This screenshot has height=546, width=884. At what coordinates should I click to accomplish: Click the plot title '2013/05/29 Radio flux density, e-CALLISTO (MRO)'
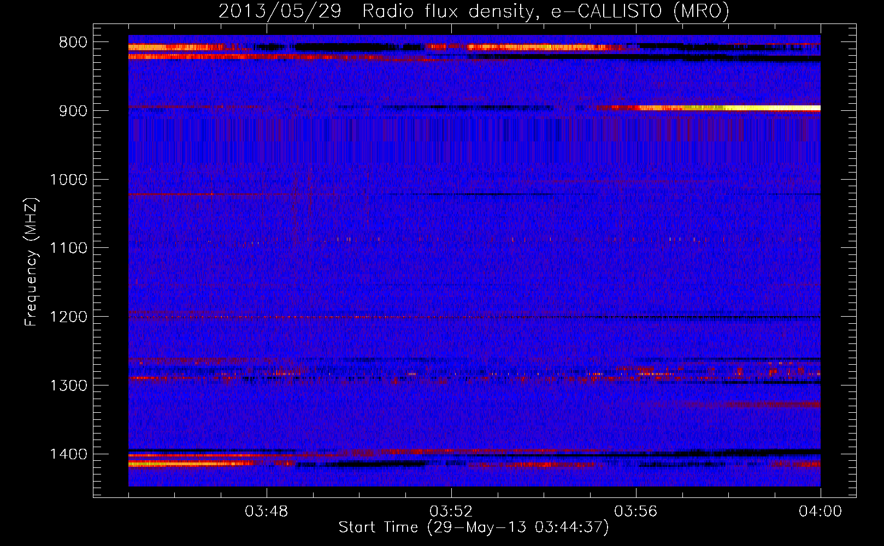[474, 11]
